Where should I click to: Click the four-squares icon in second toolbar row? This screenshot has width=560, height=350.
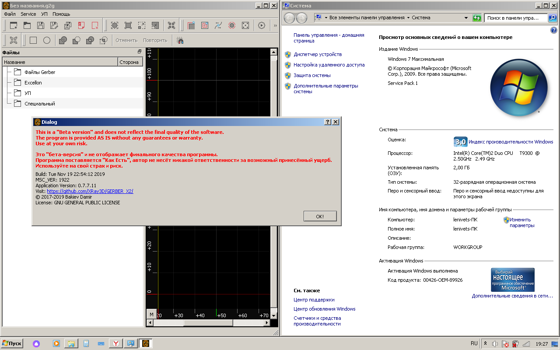14,40
